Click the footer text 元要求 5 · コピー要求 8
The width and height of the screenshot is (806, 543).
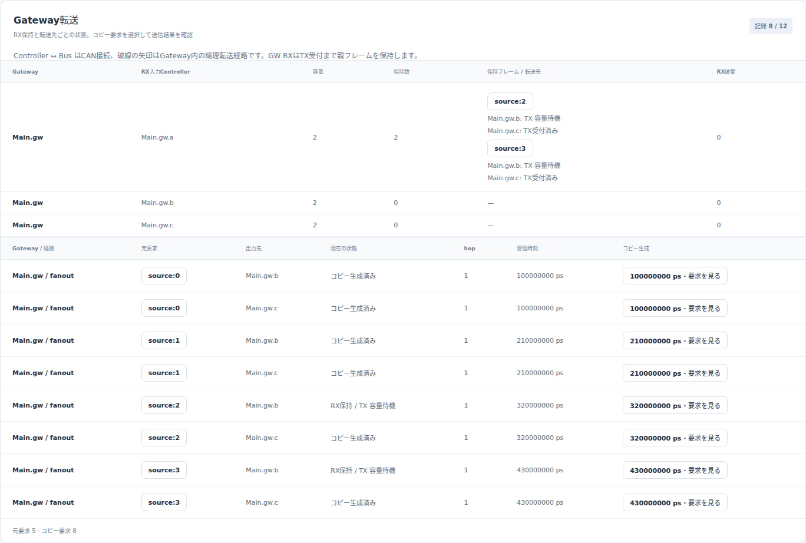tap(44, 531)
